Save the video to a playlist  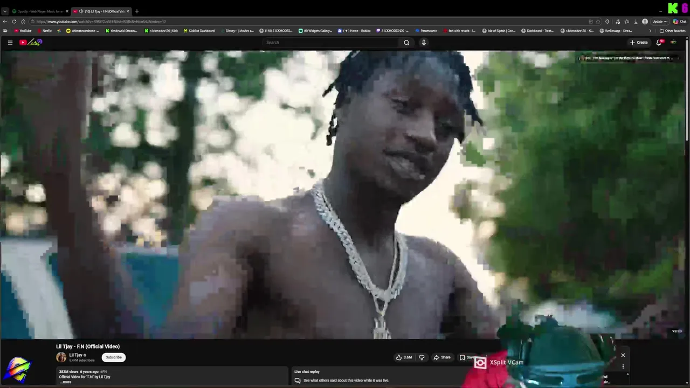coord(467,357)
